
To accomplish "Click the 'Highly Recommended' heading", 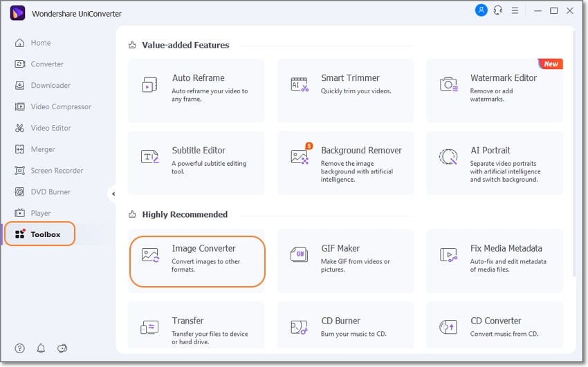I will click(185, 214).
